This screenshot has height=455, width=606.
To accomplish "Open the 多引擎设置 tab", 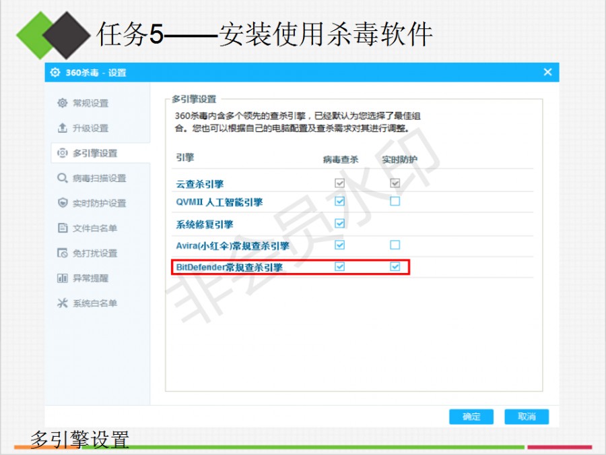I will (x=95, y=153).
